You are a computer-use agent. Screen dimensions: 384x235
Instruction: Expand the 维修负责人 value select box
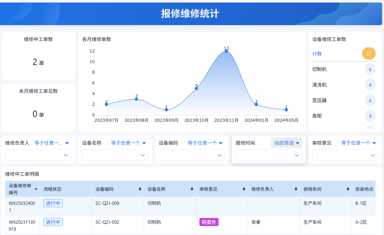(x=38, y=155)
